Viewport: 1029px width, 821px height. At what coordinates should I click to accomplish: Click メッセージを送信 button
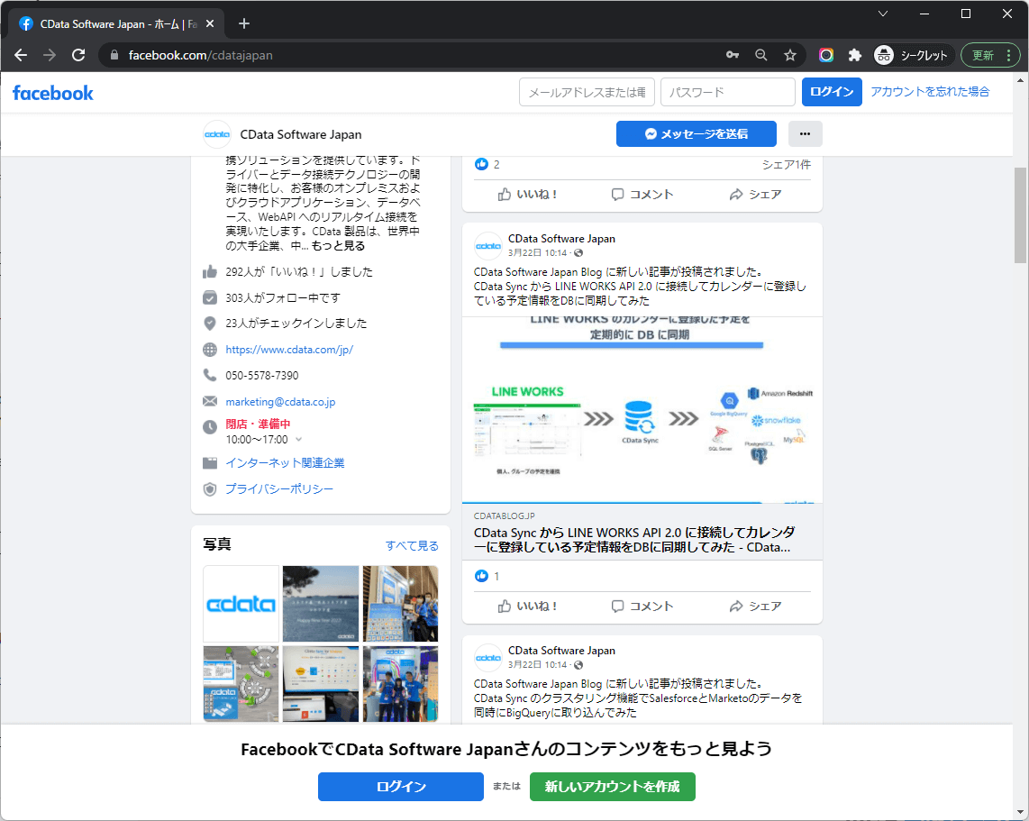coord(697,134)
